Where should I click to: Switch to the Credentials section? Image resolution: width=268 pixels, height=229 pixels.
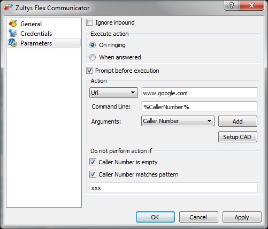36,34
